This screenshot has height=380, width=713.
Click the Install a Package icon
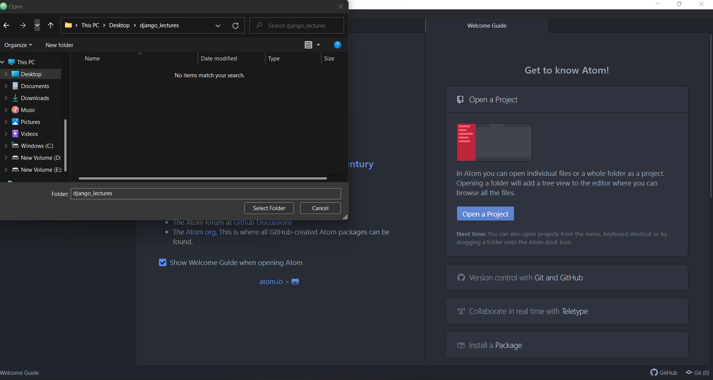(461, 345)
